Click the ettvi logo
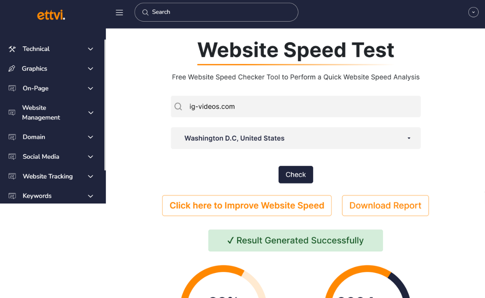 (x=51, y=15)
